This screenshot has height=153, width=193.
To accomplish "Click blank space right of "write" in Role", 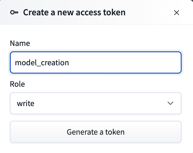I will click(102, 103).
